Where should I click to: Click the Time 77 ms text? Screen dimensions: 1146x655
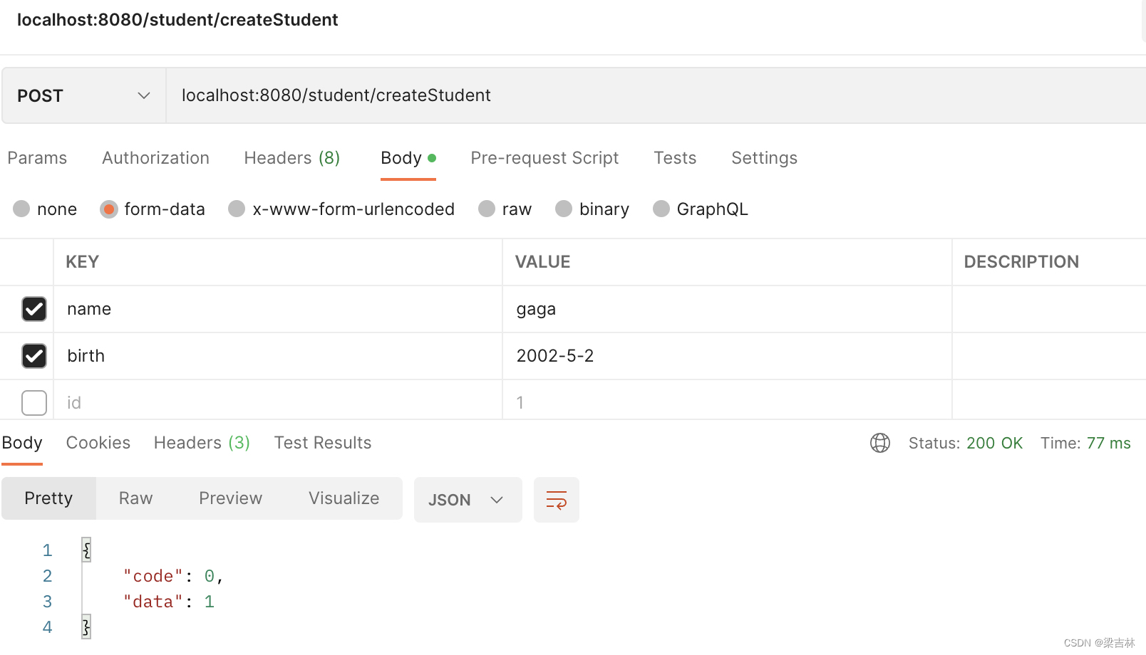(x=1085, y=443)
